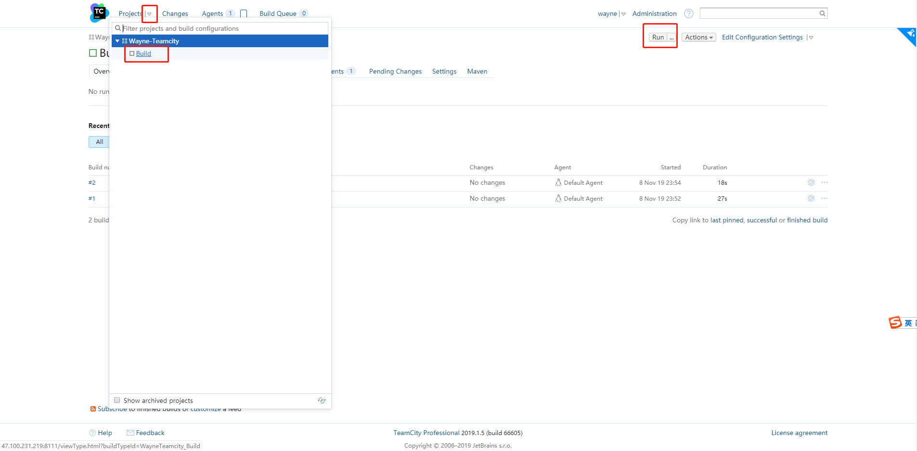
Task: Click Default Agent for build #2
Action: 583,182
